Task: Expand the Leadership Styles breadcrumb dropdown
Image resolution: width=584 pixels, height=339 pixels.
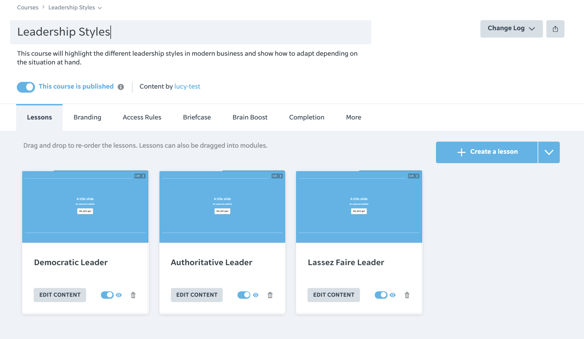Action: pos(100,8)
